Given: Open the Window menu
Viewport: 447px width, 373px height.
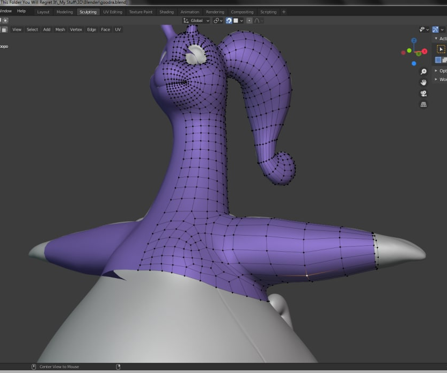Looking at the screenshot, I should coord(6,11).
